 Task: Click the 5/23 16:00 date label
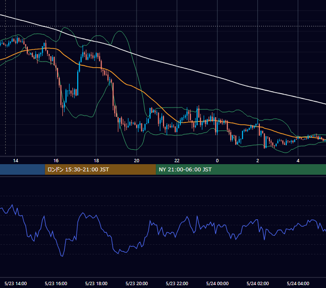(56, 283)
